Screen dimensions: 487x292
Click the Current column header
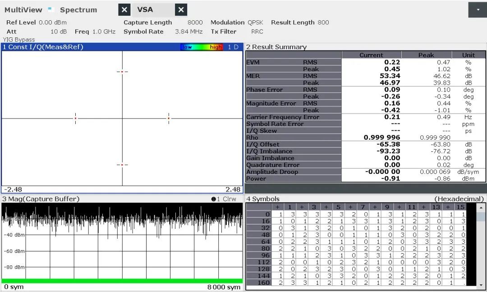click(371, 55)
